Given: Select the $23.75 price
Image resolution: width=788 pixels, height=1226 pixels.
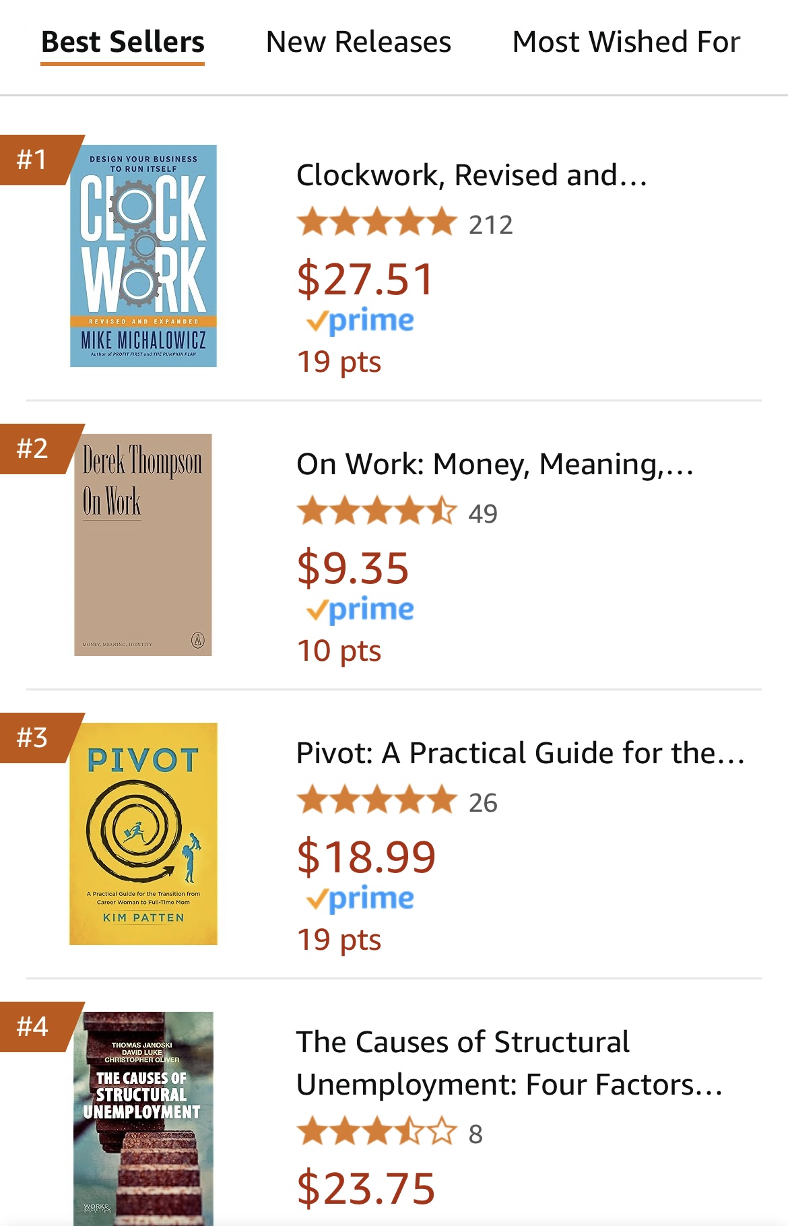Looking at the screenshot, I should [366, 1188].
